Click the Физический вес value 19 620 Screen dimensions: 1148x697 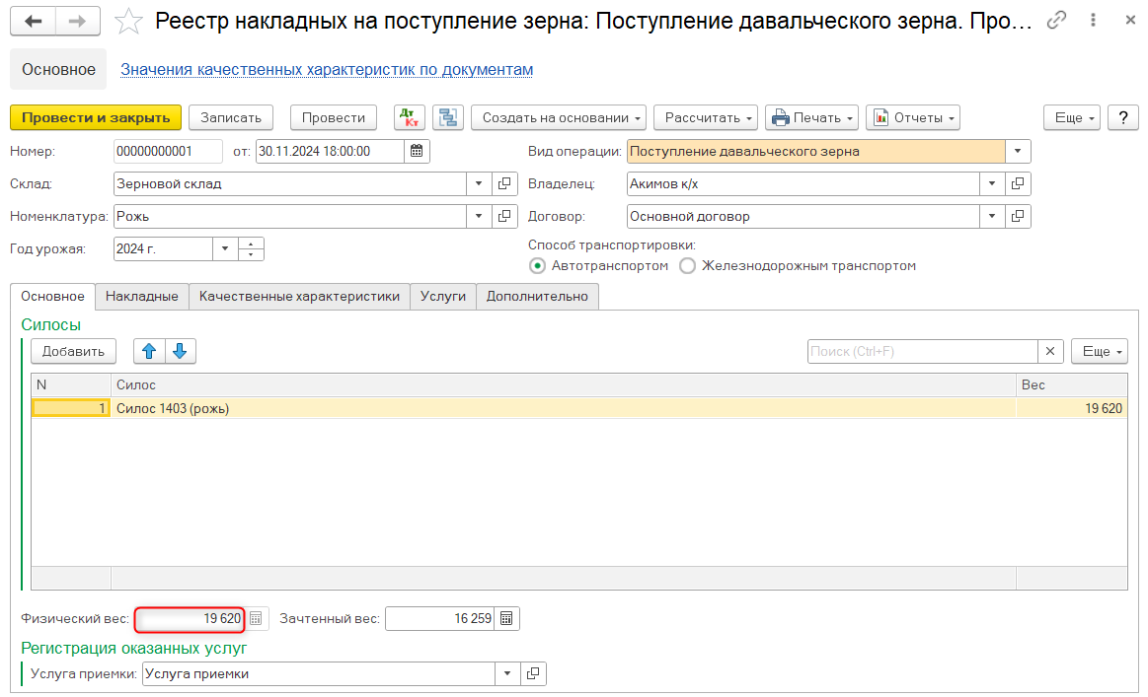[190, 619]
